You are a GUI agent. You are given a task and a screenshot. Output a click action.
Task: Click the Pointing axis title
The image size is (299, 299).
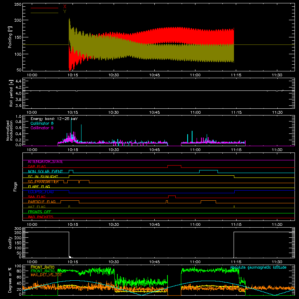point(10,37)
